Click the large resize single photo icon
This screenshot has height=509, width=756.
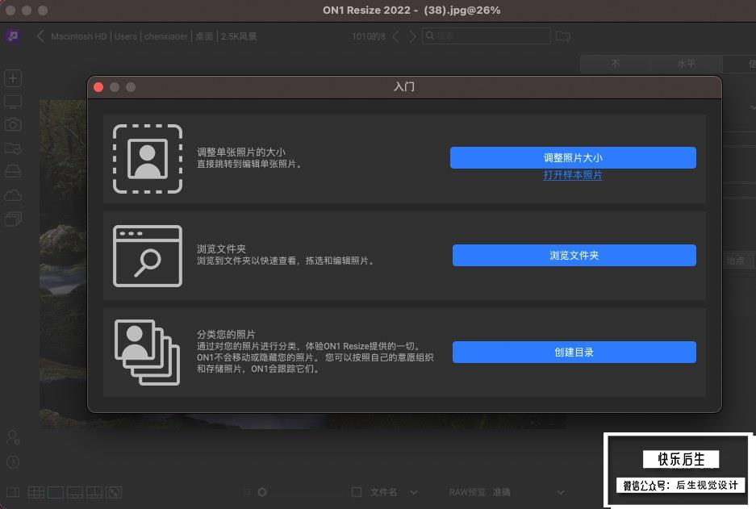point(148,159)
